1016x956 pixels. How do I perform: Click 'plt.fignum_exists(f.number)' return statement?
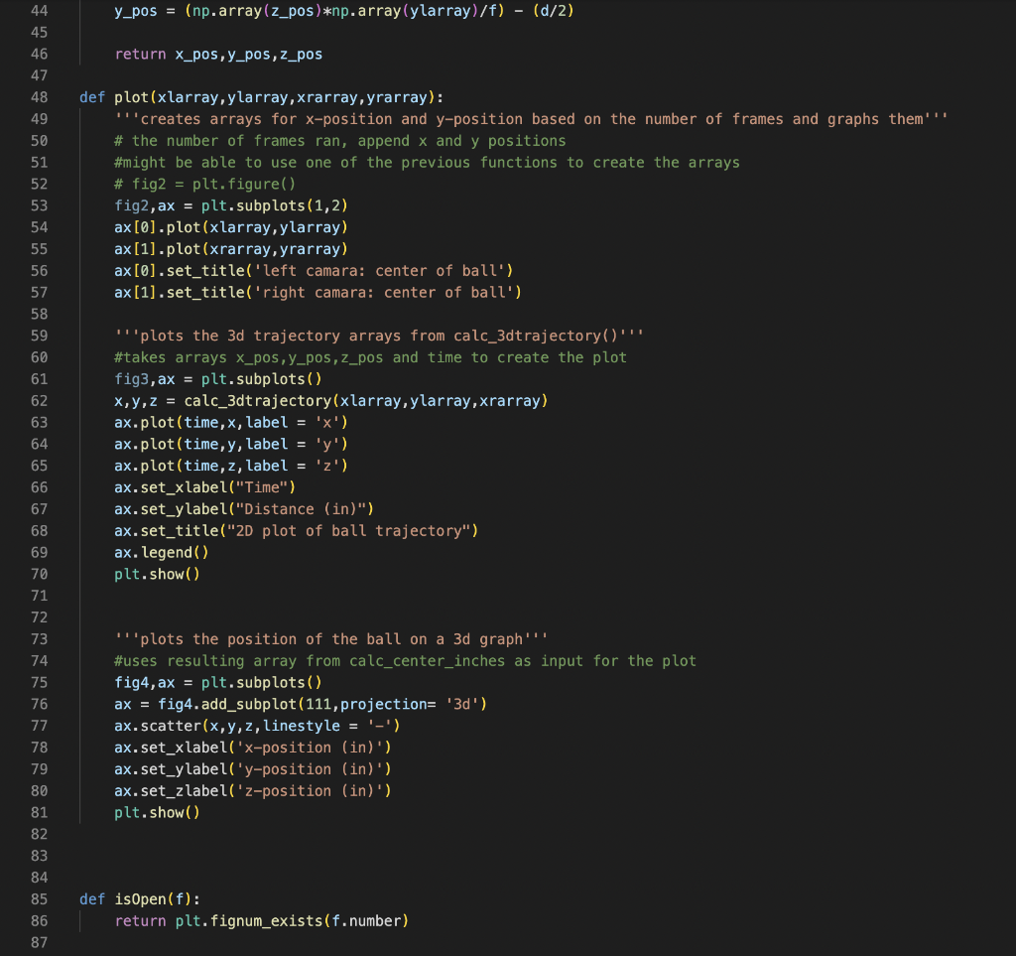coord(262,921)
